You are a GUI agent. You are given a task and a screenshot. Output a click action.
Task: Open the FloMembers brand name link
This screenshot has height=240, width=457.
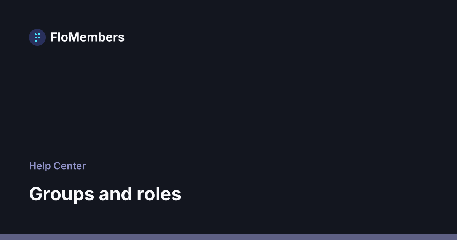coord(87,37)
